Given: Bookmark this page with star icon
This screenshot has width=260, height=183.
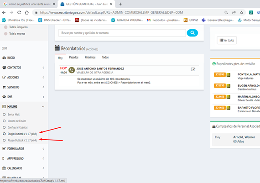Looking at the screenshot, I should click(x=241, y=12).
